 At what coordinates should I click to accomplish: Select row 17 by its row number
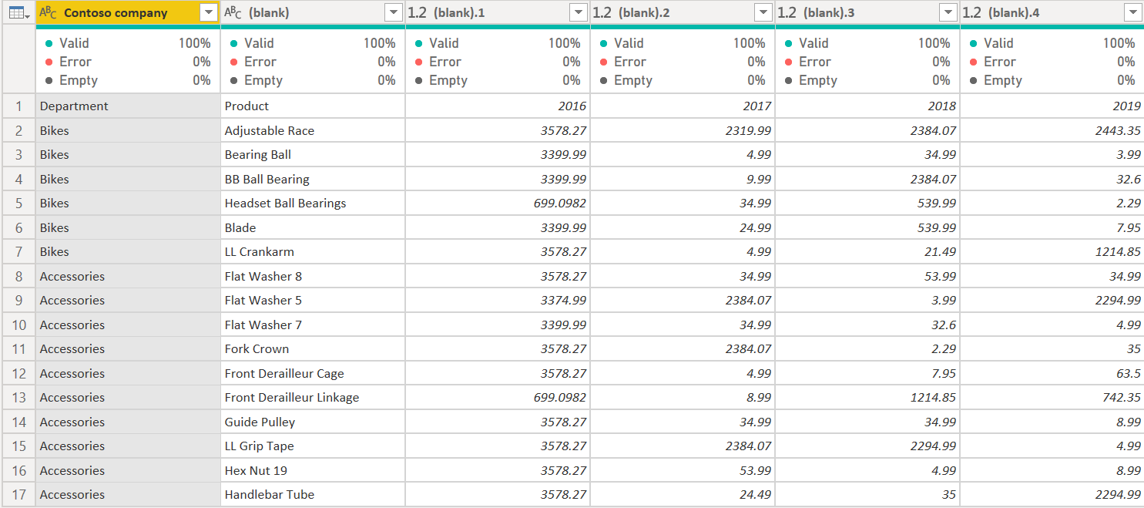pyautogui.click(x=17, y=494)
